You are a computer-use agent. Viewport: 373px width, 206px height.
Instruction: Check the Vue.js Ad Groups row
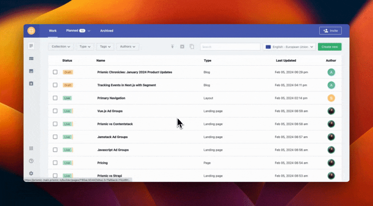coord(55,111)
